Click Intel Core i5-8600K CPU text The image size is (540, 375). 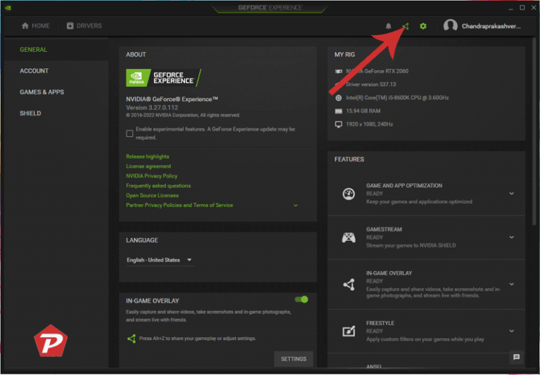pyautogui.click(x=397, y=98)
